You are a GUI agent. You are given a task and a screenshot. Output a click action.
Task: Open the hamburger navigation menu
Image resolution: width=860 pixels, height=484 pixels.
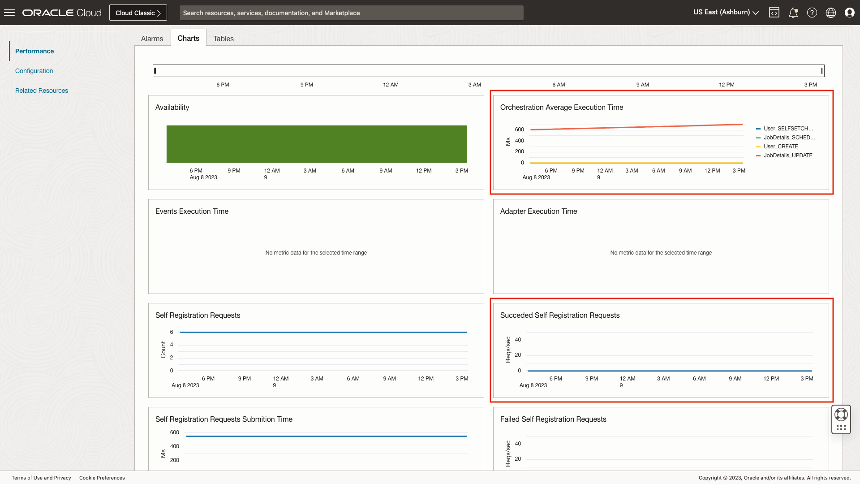pyautogui.click(x=9, y=13)
